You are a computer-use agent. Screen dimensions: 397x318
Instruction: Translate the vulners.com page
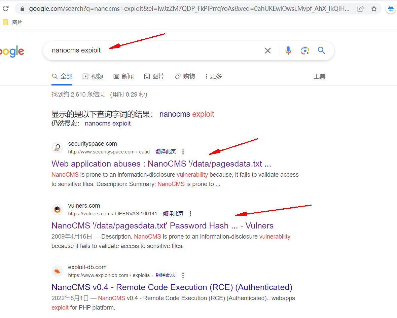pyautogui.click(x=173, y=213)
